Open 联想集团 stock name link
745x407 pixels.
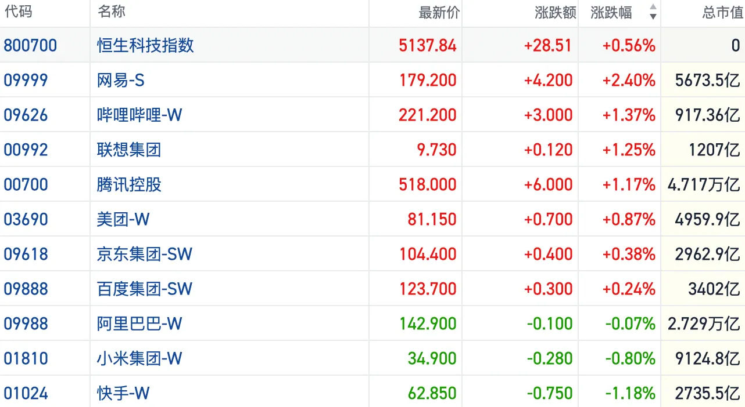point(129,150)
